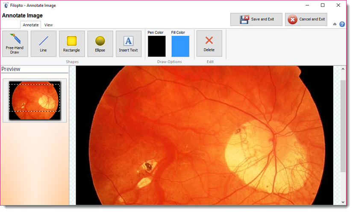353x212 pixels.
Task: Open help with the question mark icon
Action: click(x=342, y=24)
